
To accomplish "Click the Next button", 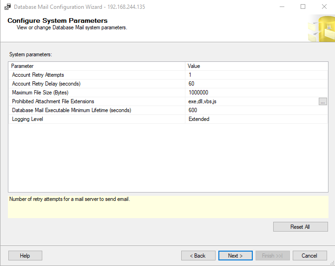I will 235,255.
